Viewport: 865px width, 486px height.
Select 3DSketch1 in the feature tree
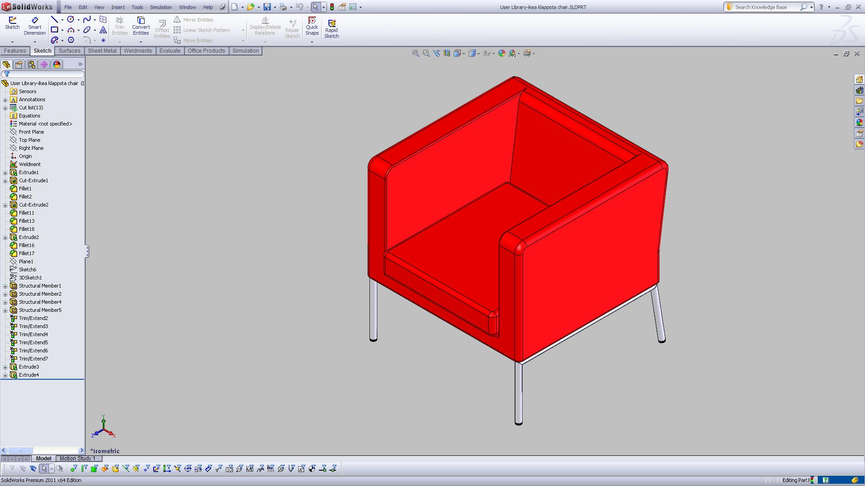(x=30, y=278)
